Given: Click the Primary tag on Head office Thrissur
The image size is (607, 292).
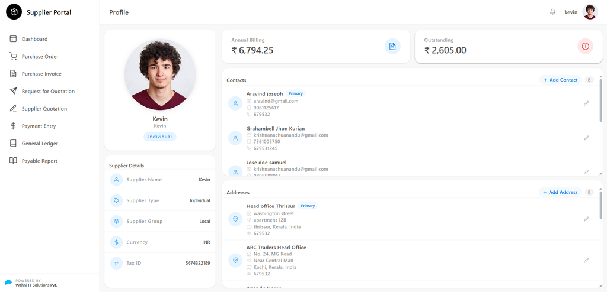Looking at the screenshot, I should point(308,206).
